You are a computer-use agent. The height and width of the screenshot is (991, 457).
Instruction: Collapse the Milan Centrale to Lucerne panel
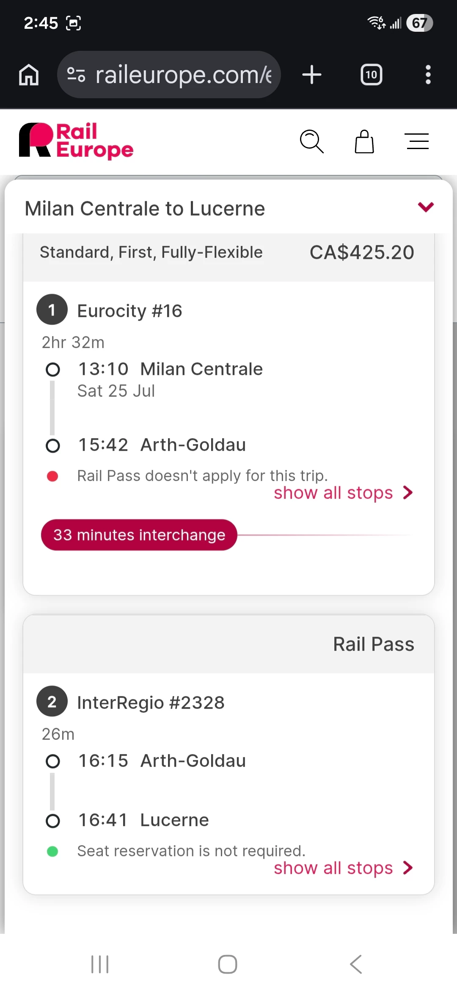point(426,207)
